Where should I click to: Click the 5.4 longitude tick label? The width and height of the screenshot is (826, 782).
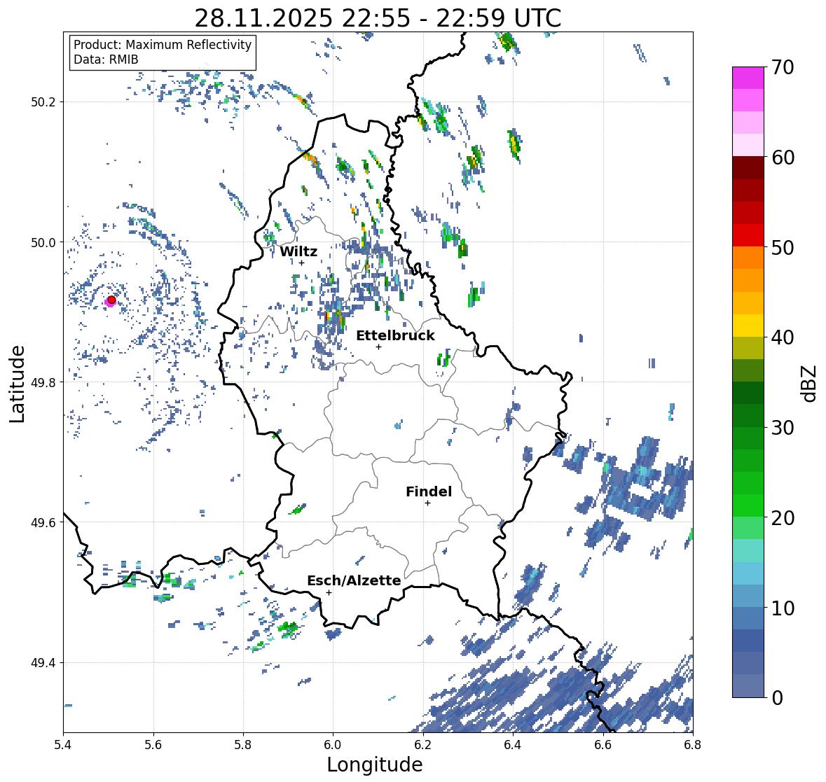coord(63,744)
